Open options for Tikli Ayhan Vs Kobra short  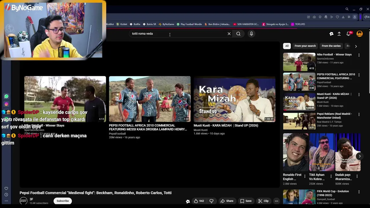tap(331, 176)
